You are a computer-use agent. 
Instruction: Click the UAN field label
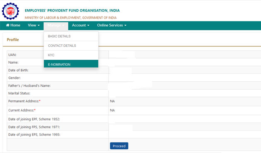[x=12, y=55]
